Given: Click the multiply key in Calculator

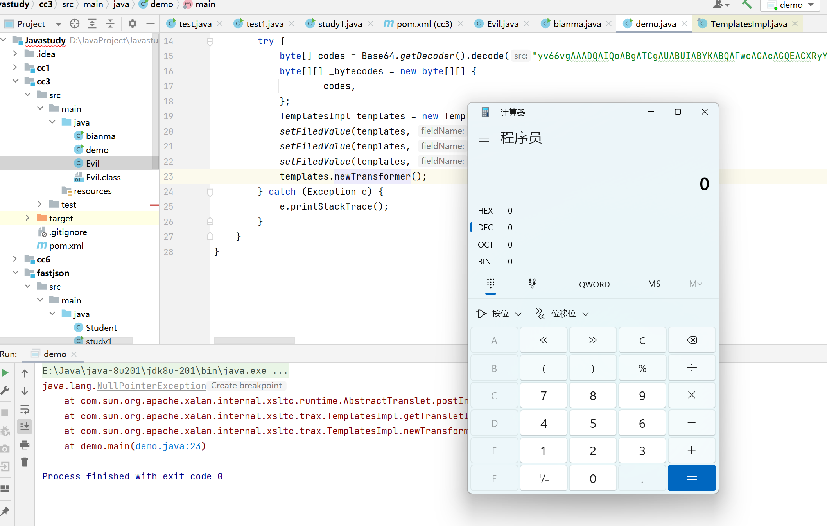Looking at the screenshot, I should 692,395.
